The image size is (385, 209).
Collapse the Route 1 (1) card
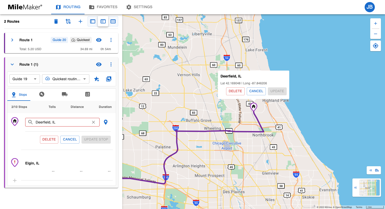(12, 64)
